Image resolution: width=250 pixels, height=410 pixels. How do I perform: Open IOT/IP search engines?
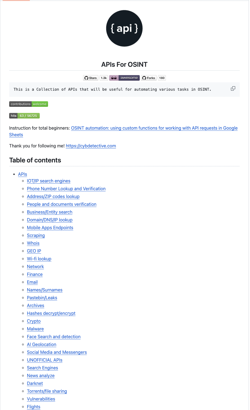click(x=49, y=181)
